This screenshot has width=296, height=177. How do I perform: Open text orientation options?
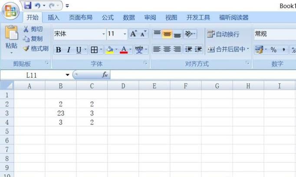click(190, 34)
